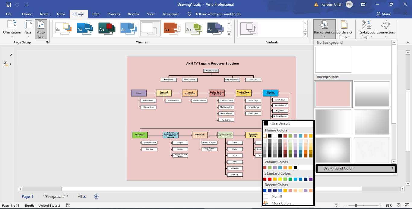The height and width of the screenshot is (209, 412).
Task: Toggle Auto Size for the page
Action: [41, 29]
